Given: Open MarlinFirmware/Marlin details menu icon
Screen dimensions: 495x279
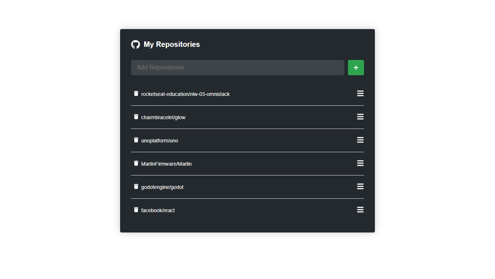Looking at the screenshot, I should [360, 163].
